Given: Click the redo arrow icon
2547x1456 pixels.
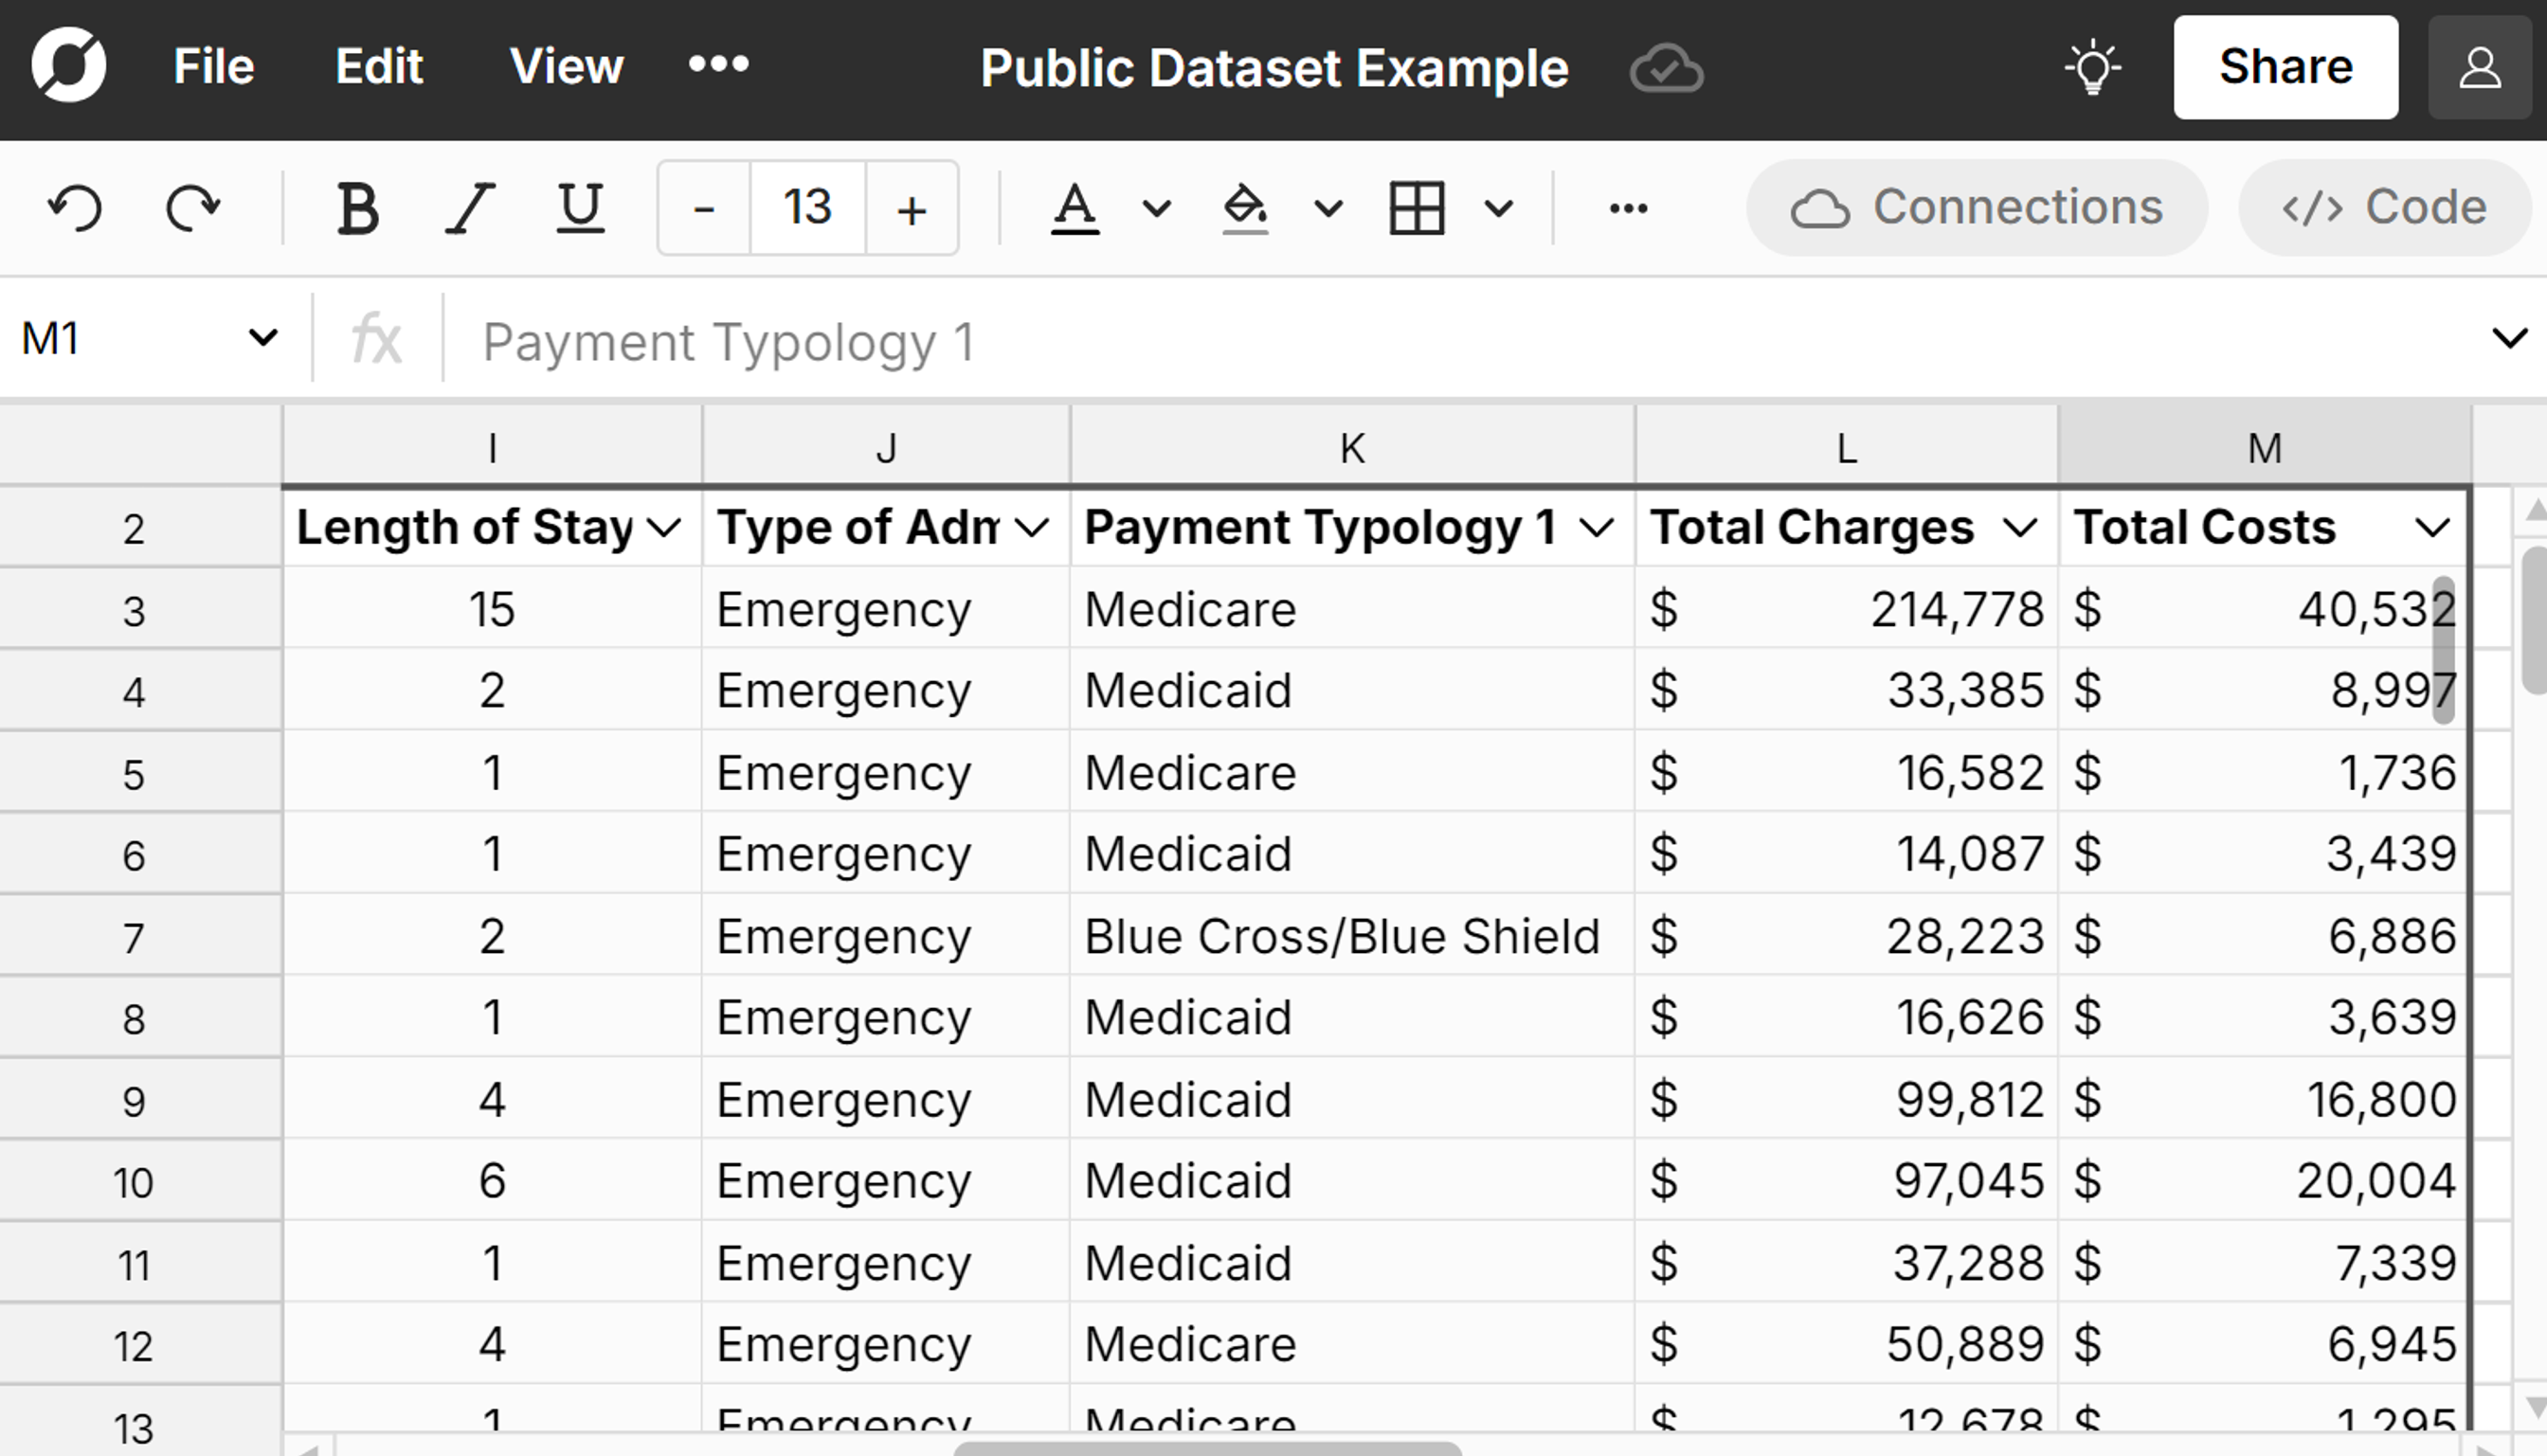Looking at the screenshot, I should (x=192, y=208).
